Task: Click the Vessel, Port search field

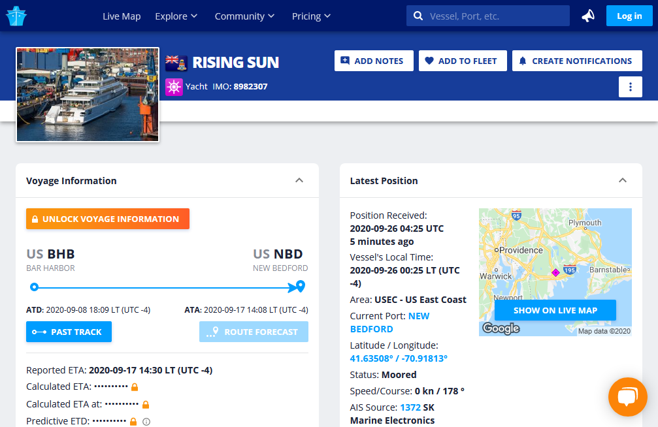Action: pos(487,16)
